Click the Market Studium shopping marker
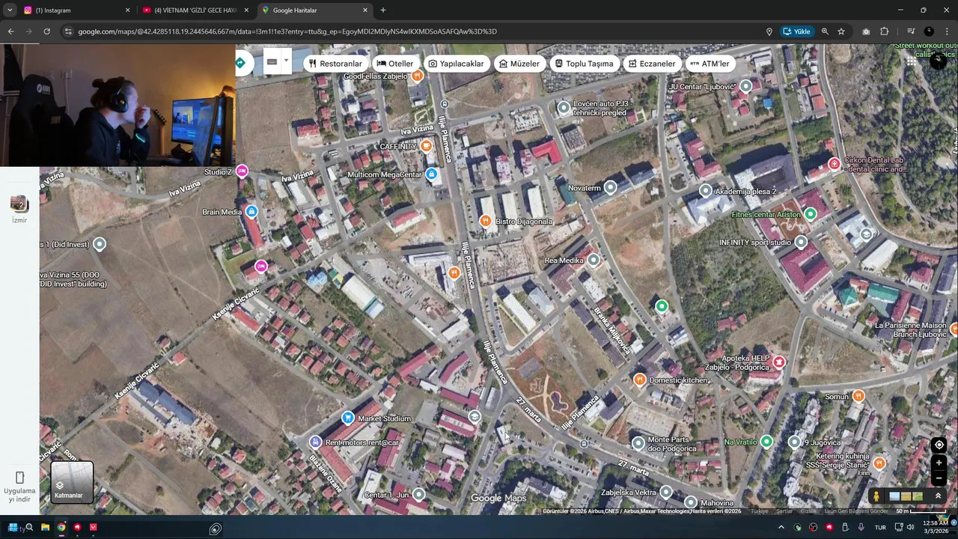 [347, 418]
